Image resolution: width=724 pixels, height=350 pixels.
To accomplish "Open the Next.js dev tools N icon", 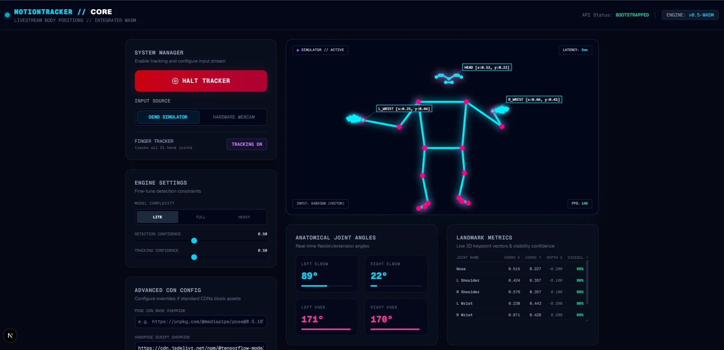I will [10, 336].
